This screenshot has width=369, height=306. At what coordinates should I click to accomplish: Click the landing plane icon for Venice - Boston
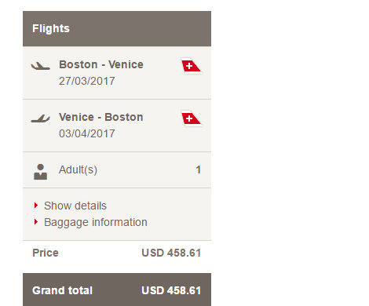(40, 118)
